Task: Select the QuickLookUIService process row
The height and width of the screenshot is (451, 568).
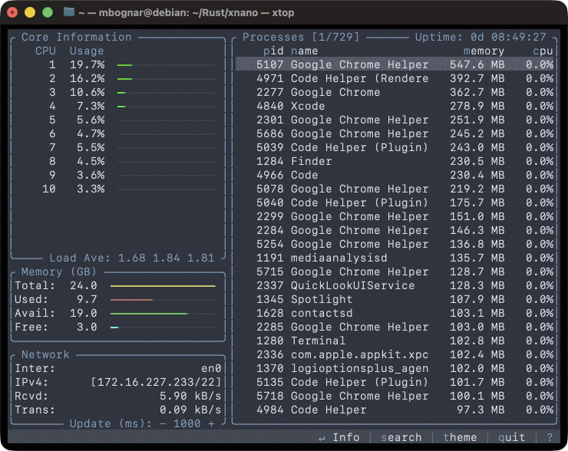Action: click(395, 285)
